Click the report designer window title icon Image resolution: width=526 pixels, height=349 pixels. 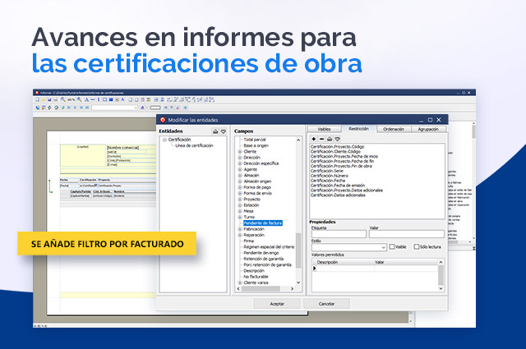(x=38, y=93)
